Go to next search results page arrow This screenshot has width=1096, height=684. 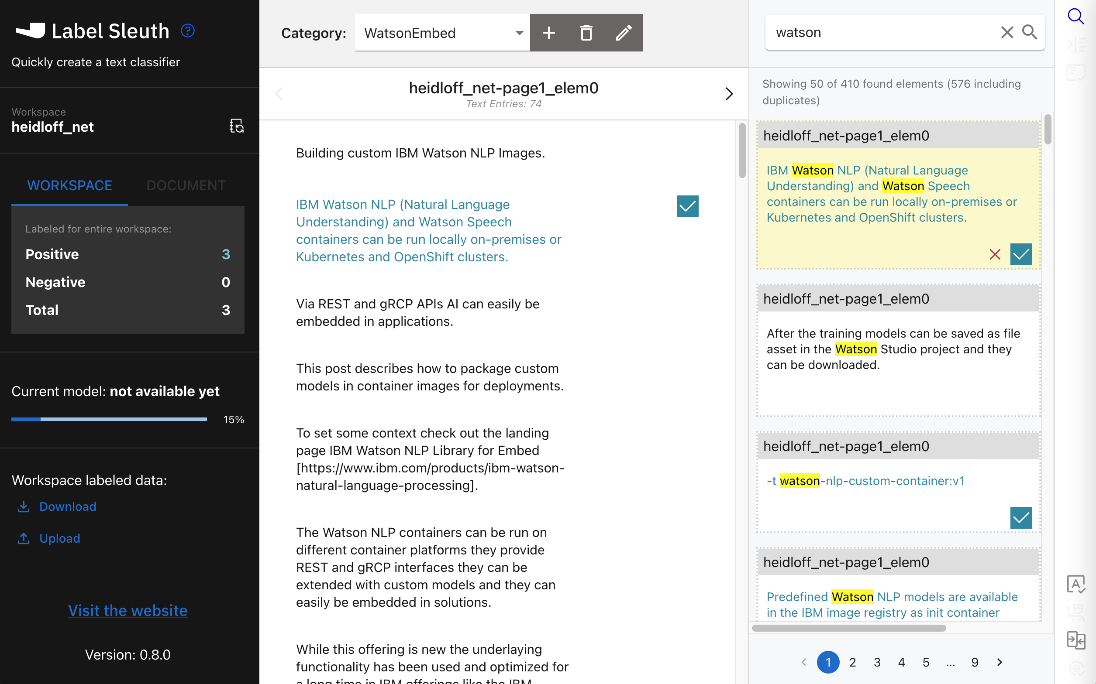[999, 662]
